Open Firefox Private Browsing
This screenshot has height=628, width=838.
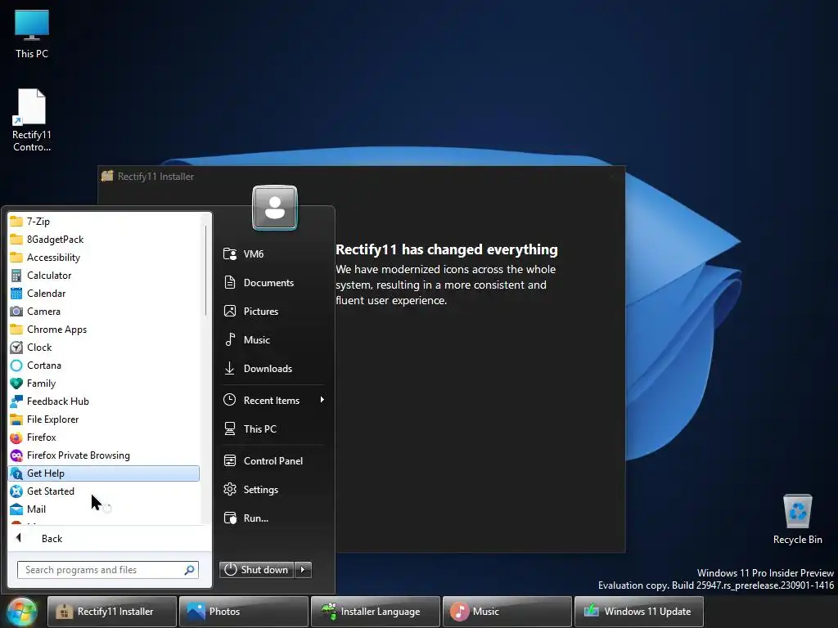(x=104, y=455)
